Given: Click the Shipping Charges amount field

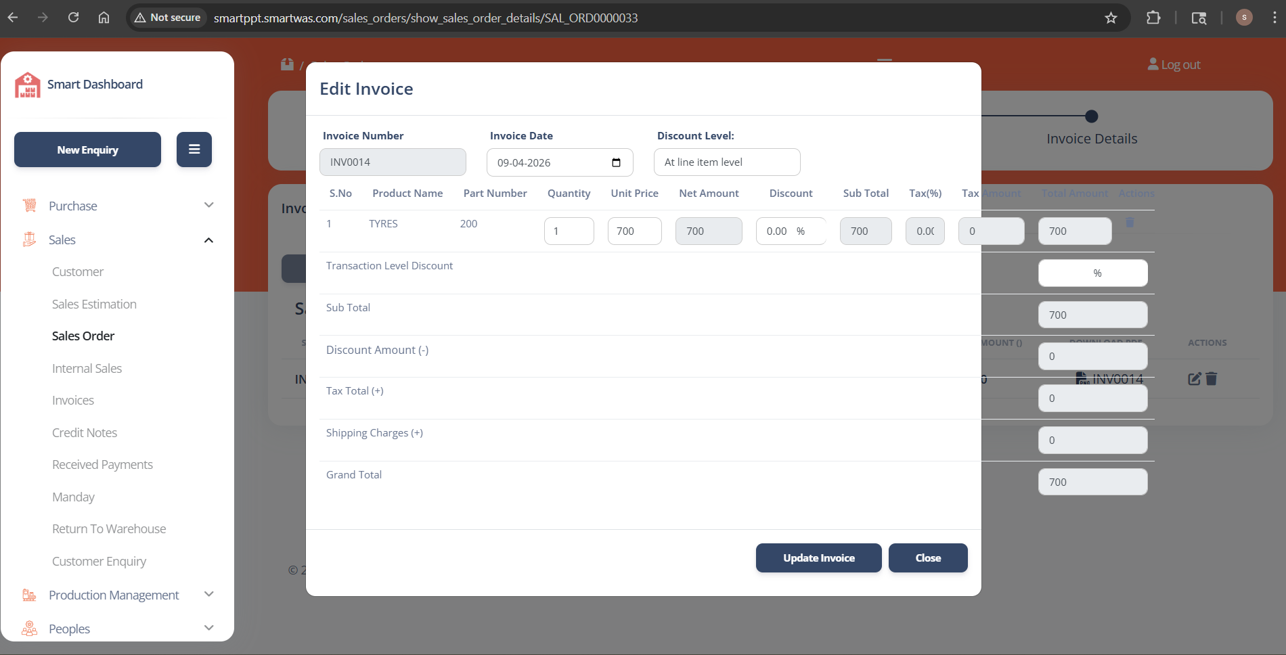Looking at the screenshot, I should point(1093,441).
